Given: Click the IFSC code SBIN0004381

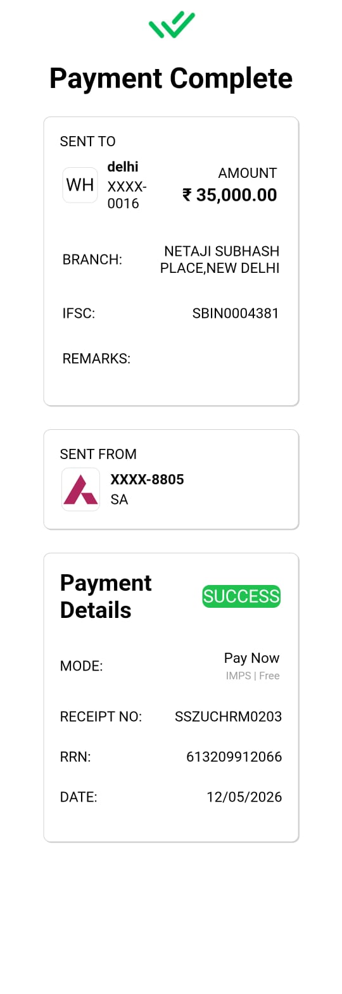Looking at the screenshot, I should [236, 313].
